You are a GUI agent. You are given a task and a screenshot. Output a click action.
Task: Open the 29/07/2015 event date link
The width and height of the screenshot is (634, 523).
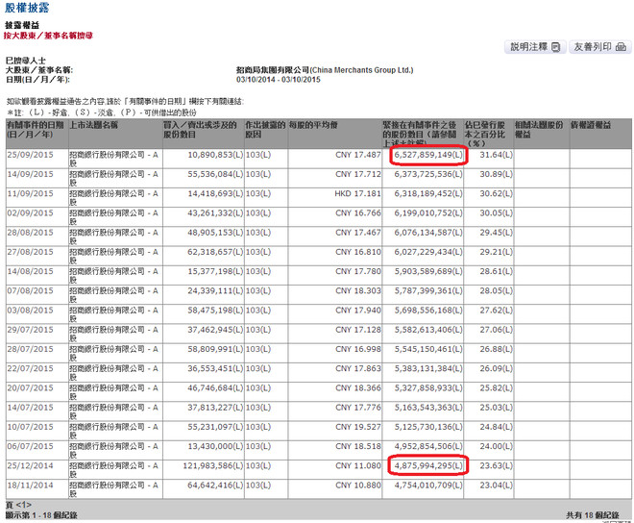click(30, 330)
